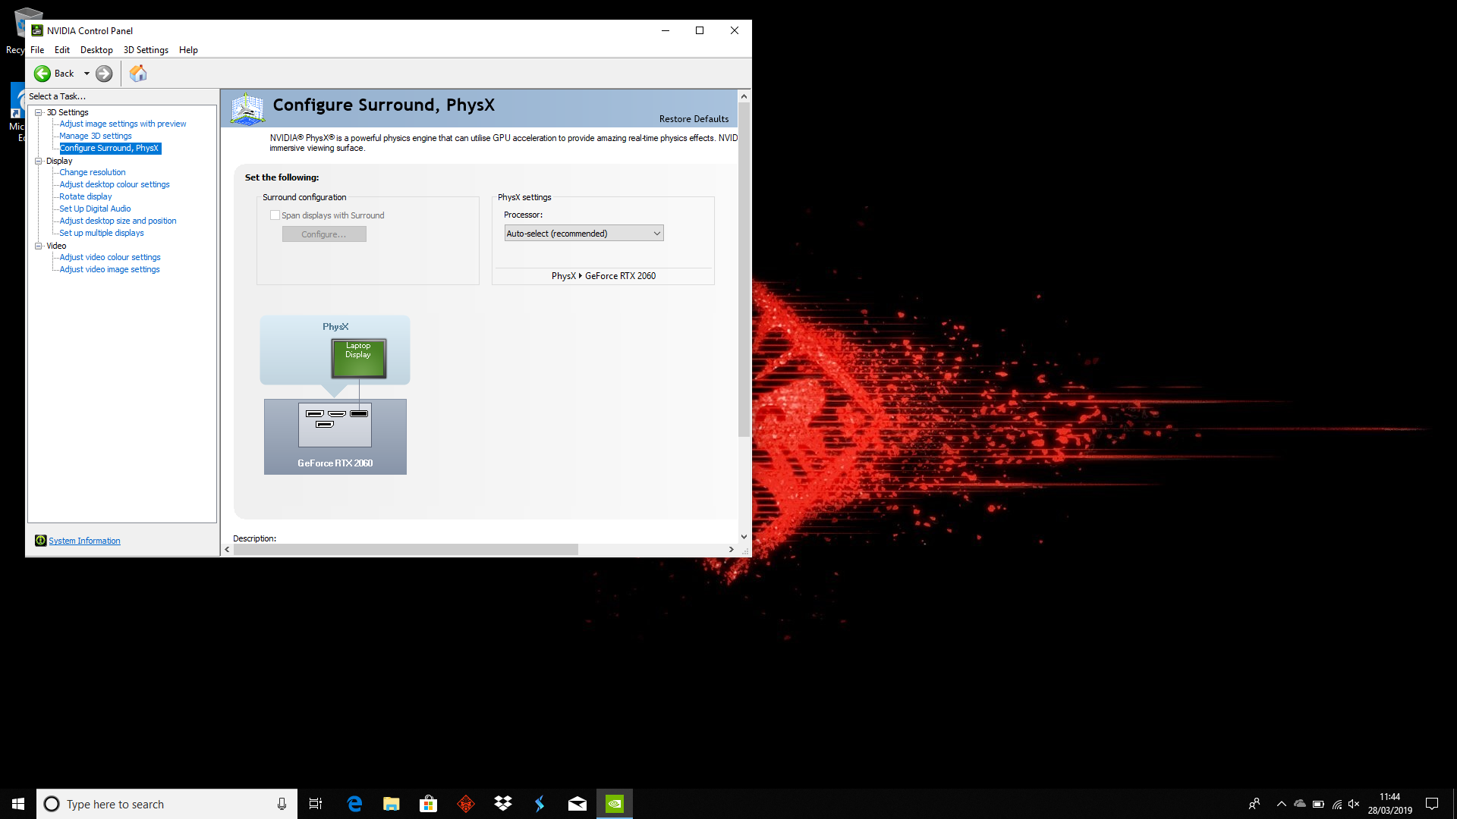Open the Desktop menu

(96, 50)
